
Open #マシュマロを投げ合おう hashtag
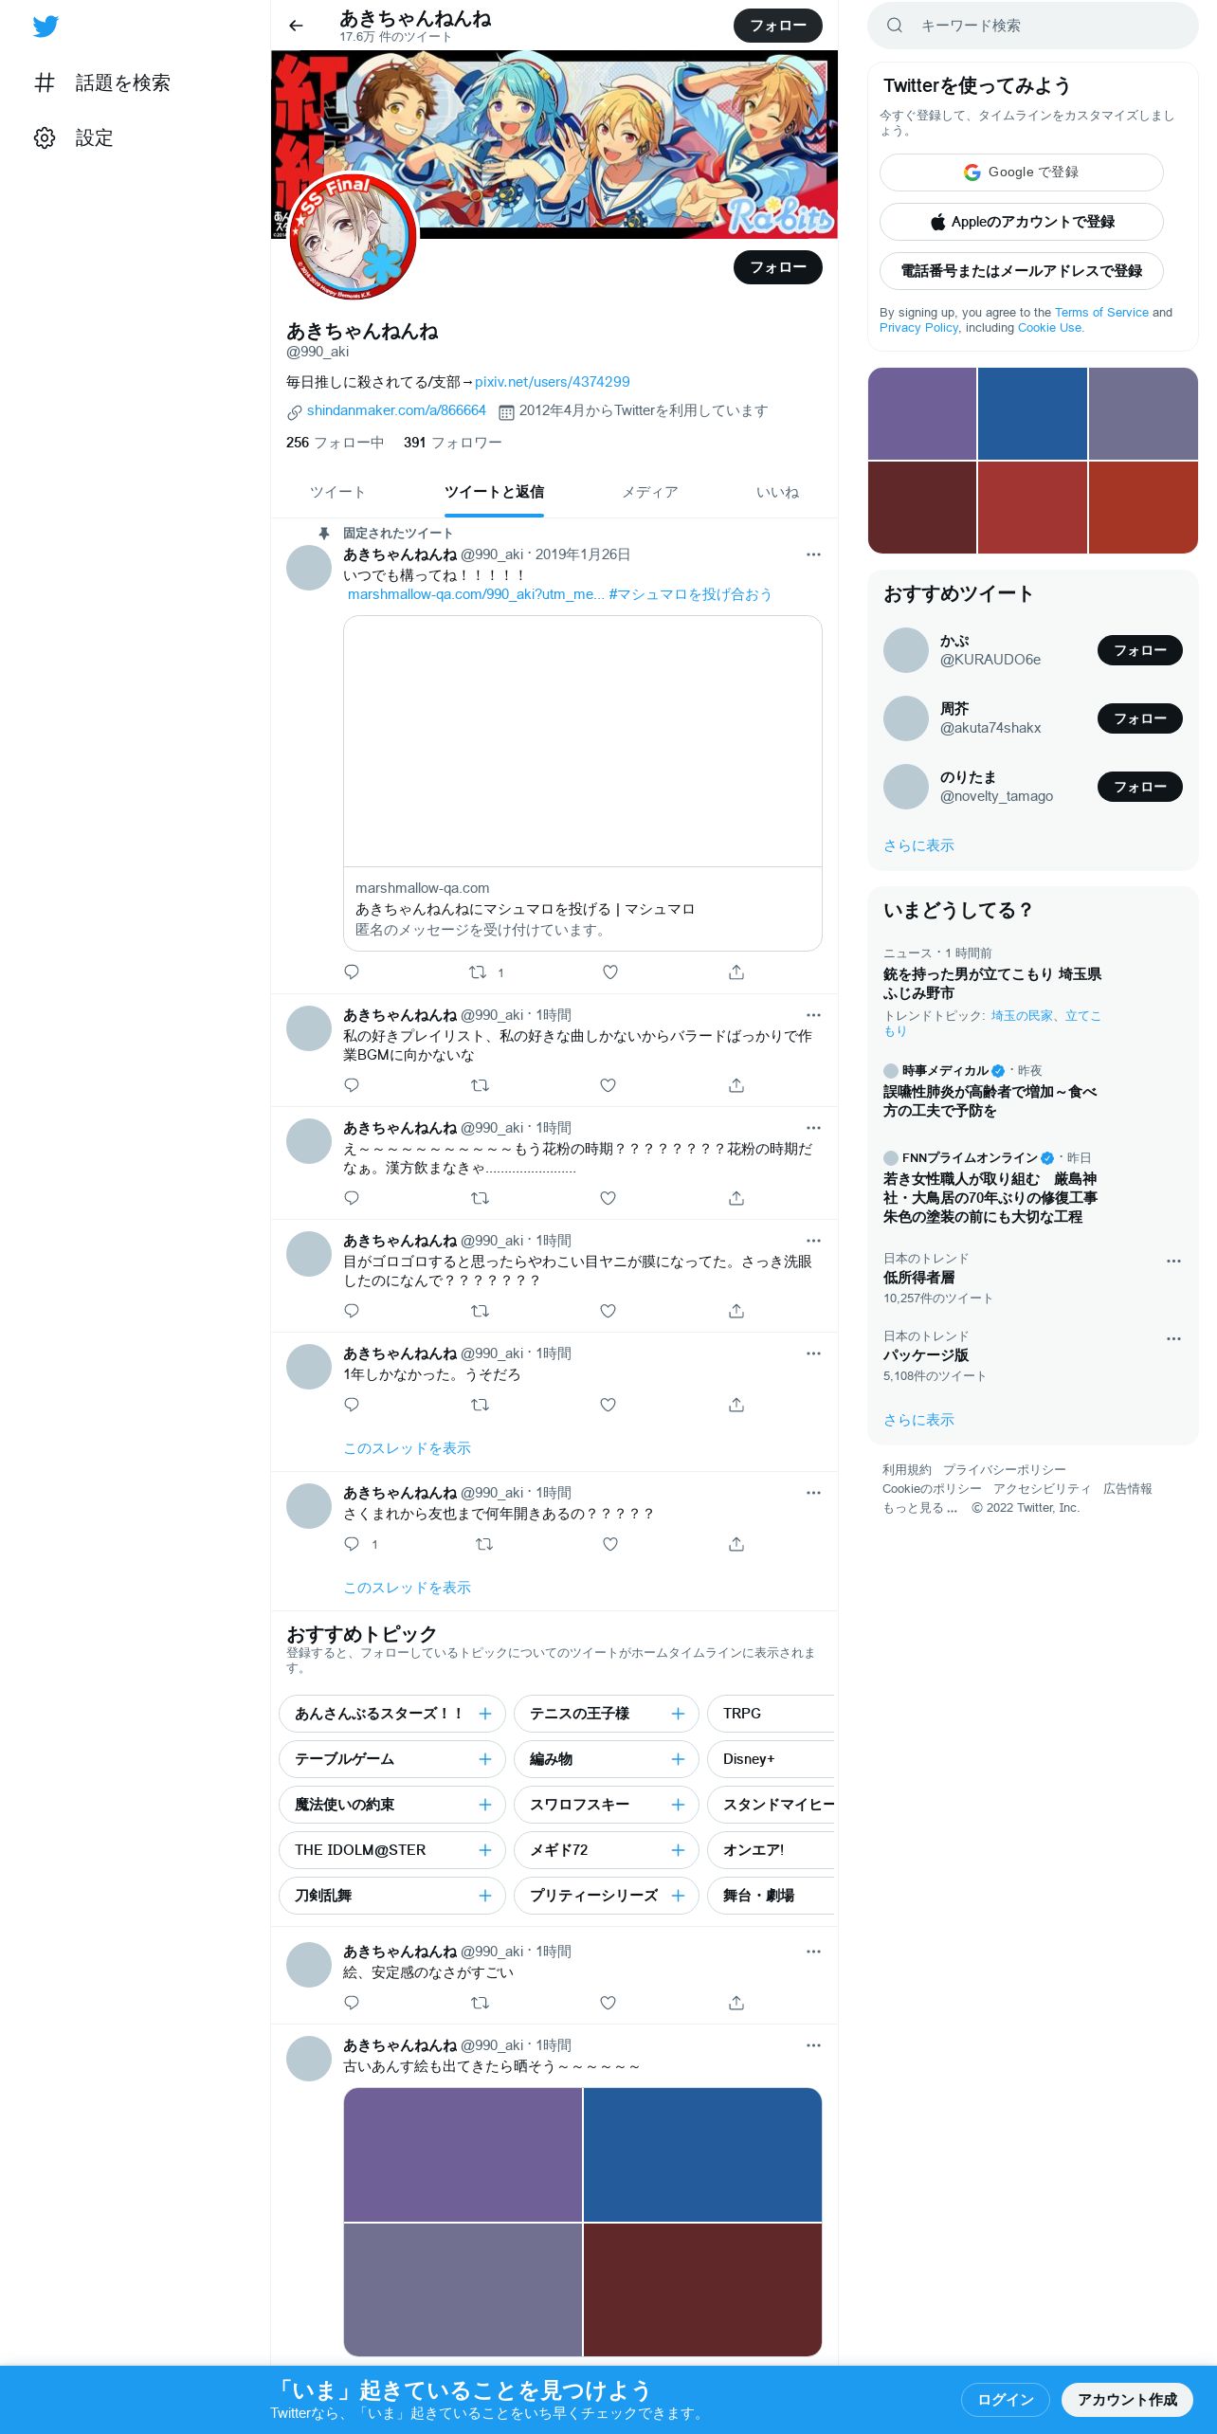click(x=690, y=594)
